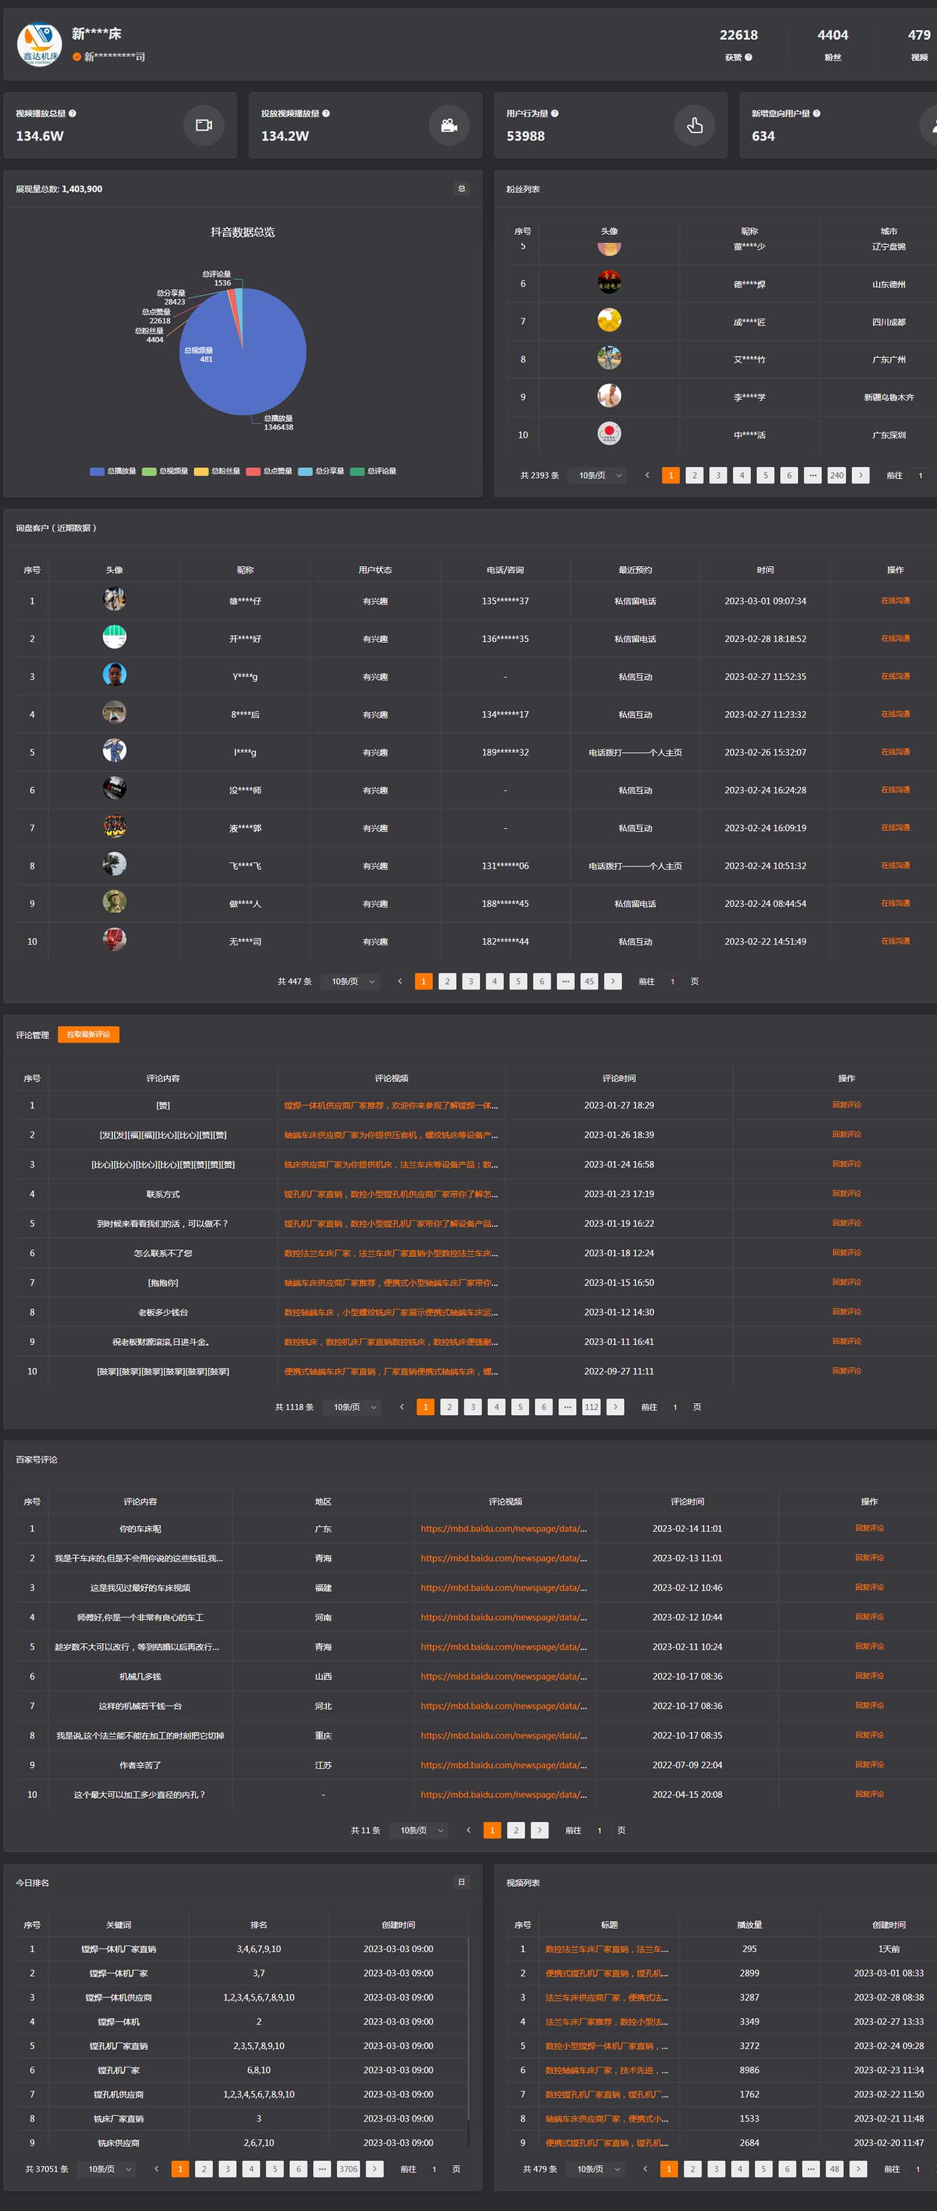Click the help icon beside 获赞
The image size is (937, 2211).
tap(748, 57)
